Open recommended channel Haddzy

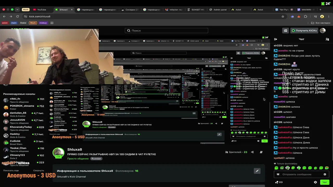pos(24,135)
